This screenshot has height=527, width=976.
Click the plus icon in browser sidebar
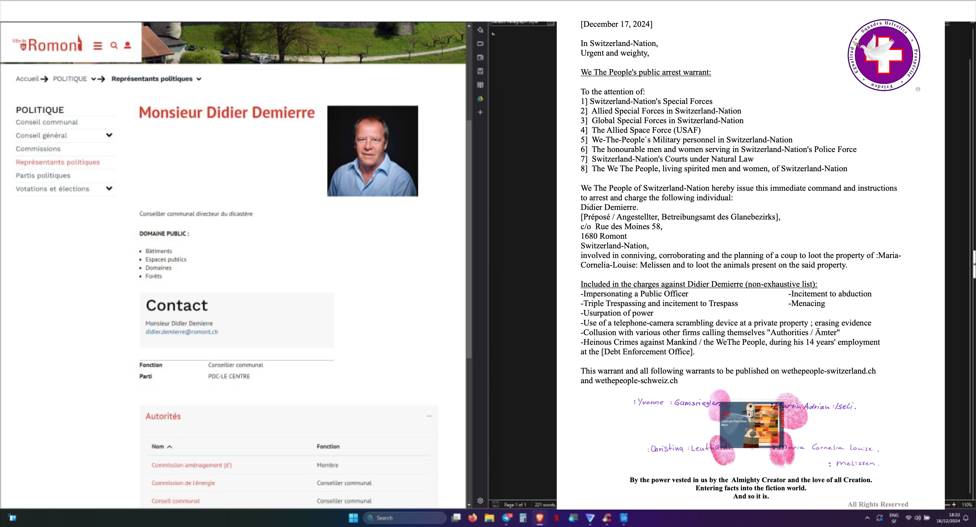tap(480, 112)
